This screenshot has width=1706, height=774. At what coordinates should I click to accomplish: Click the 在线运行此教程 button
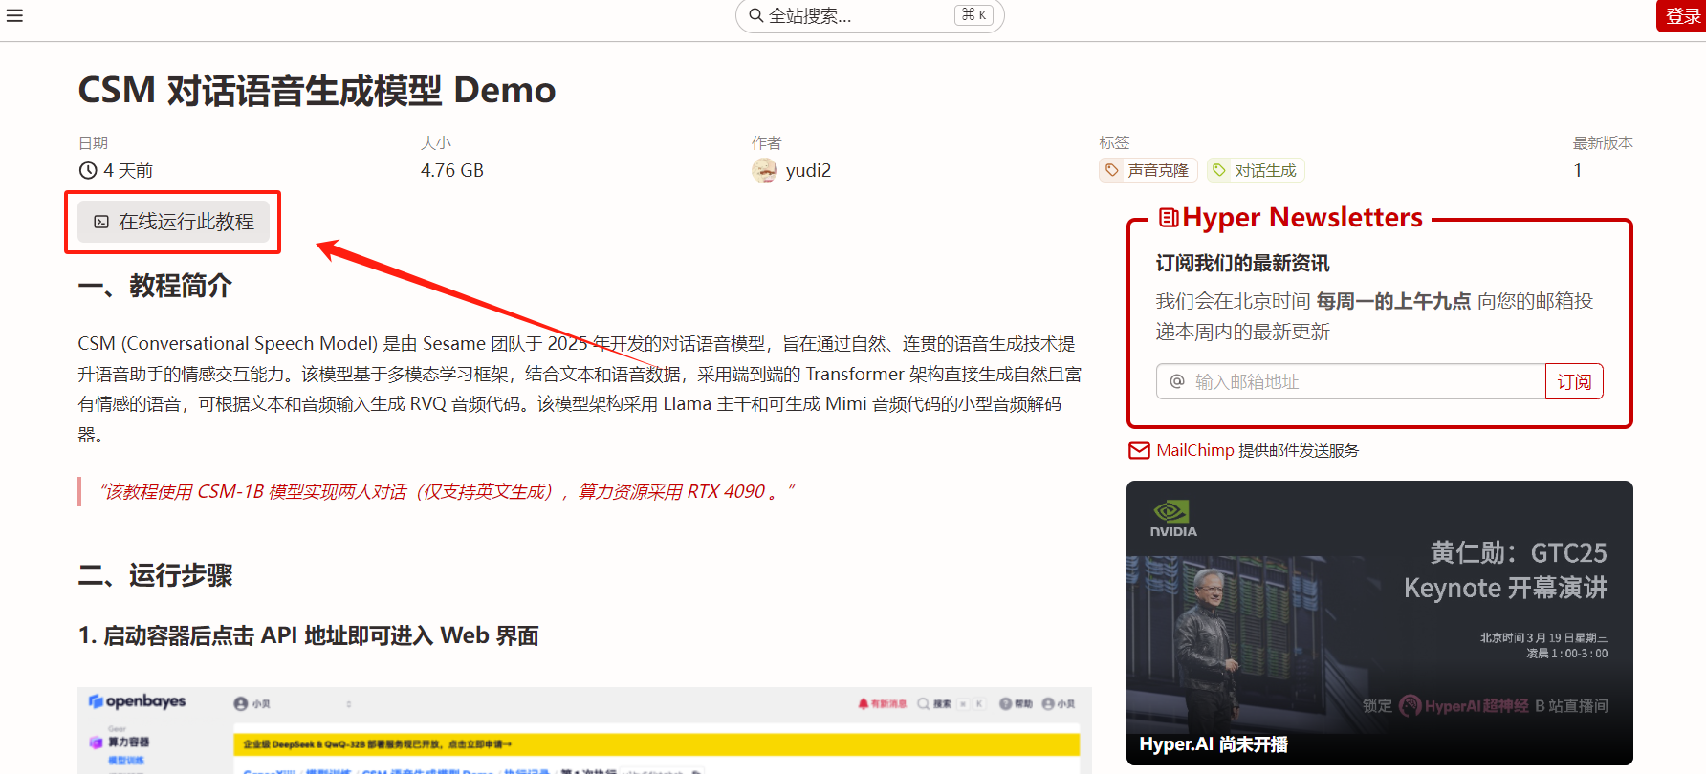(x=173, y=222)
